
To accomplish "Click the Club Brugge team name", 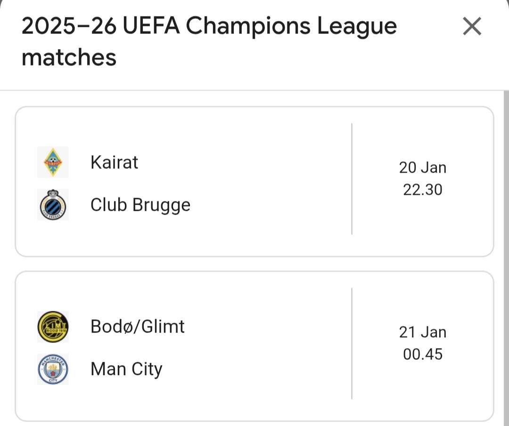I will point(140,205).
